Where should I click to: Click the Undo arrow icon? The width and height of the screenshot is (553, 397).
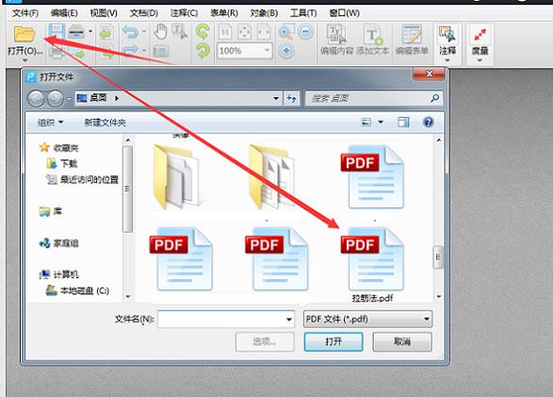[130, 32]
